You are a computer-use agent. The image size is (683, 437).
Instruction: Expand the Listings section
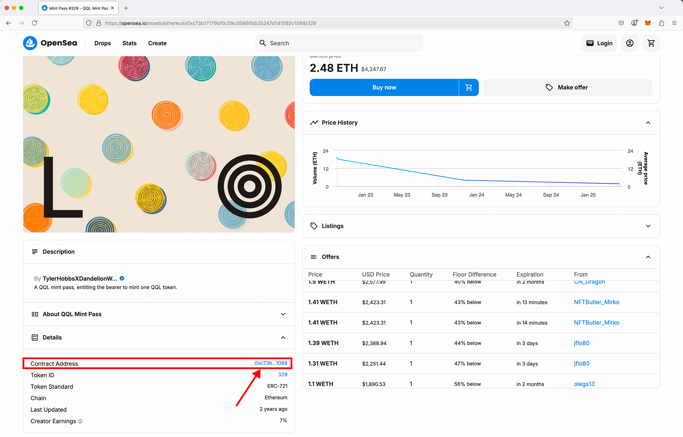click(x=648, y=226)
